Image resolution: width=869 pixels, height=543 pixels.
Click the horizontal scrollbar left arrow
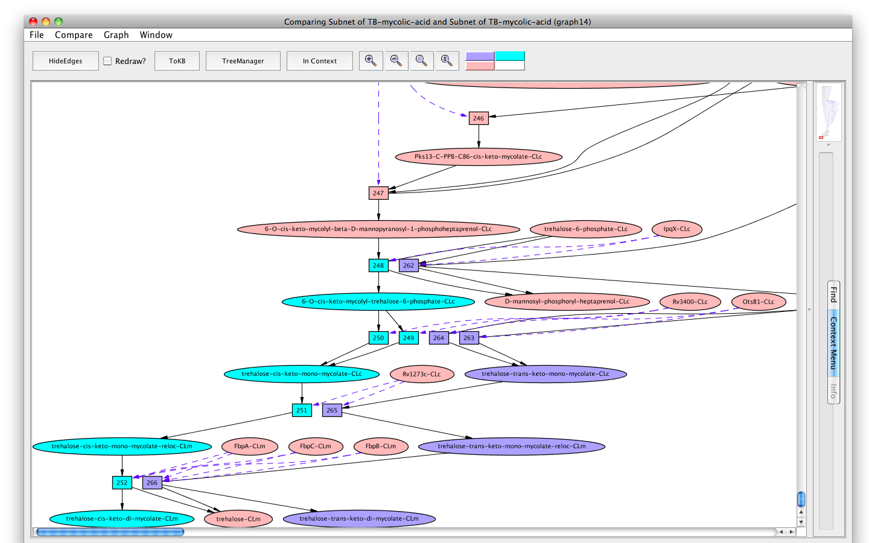click(781, 532)
